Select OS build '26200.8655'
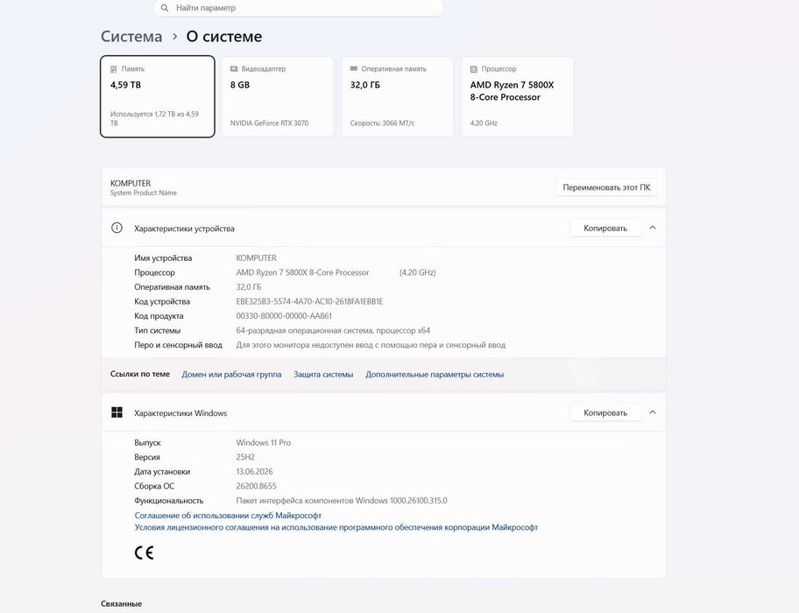Screen dimensions: 799x613 pyautogui.click(x=257, y=486)
